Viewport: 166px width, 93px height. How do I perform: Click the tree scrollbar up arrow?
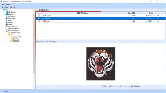34,10
